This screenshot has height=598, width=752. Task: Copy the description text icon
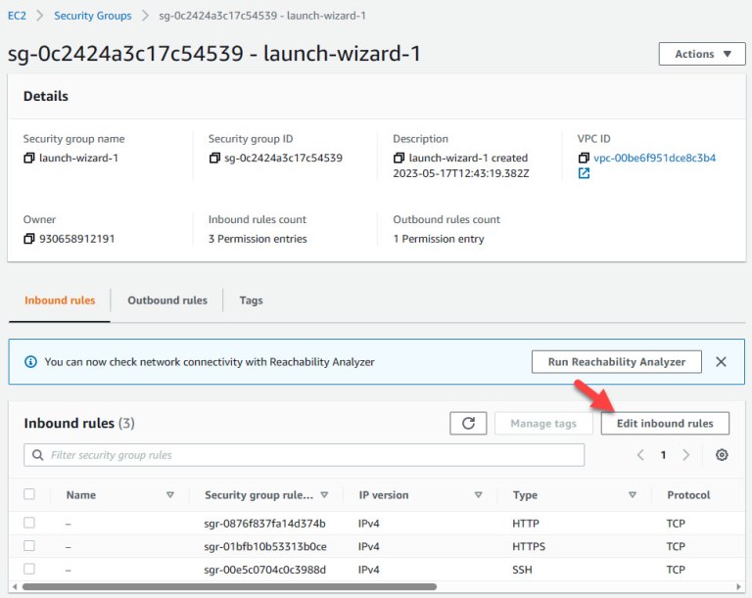pyautogui.click(x=399, y=158)
